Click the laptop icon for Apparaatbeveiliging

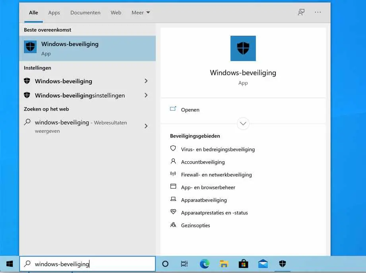click(173, 199)
